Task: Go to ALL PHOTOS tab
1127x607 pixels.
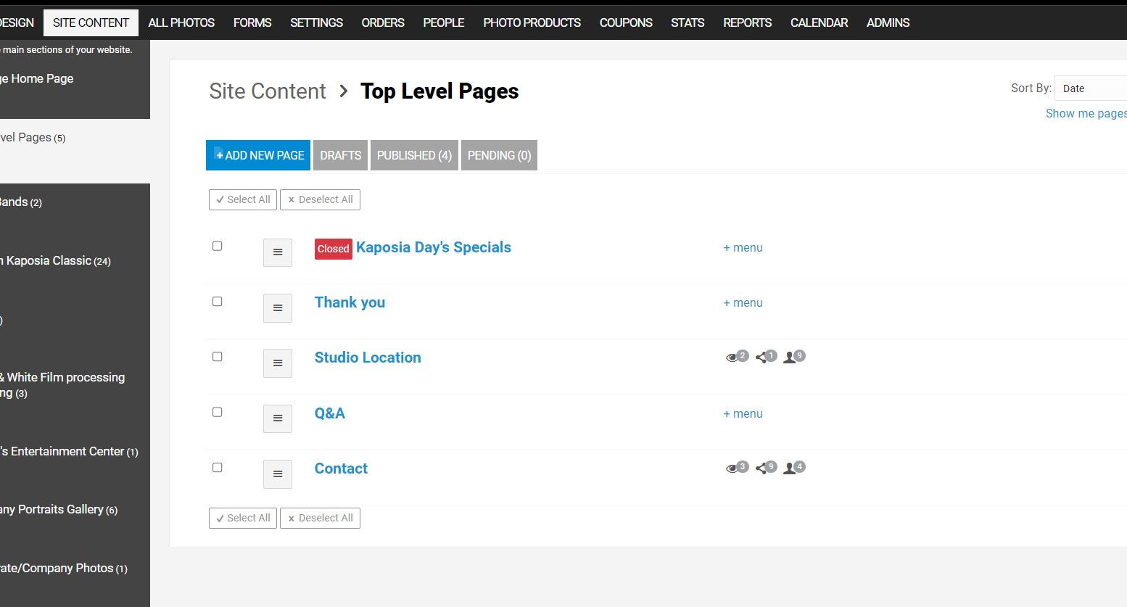Action: point(181,22)
